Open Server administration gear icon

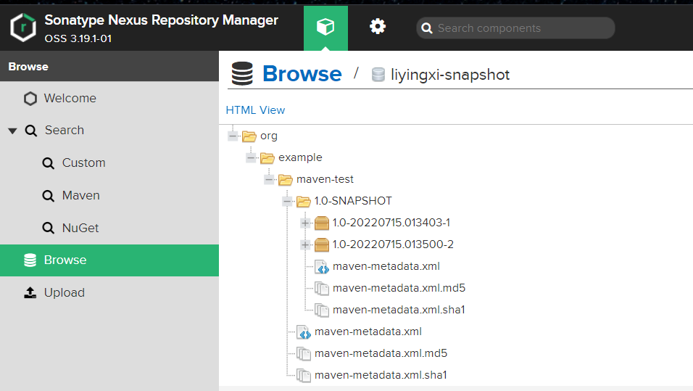tap(378, 27)
